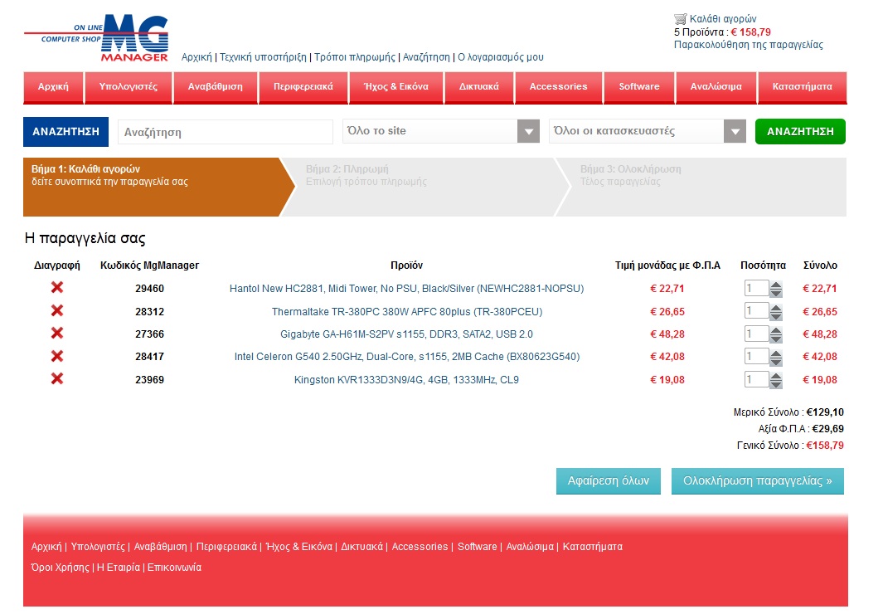This screenshot has height=614, width=883.
Task: Click the shopping cart icon at top
Action: pos(680,18)
